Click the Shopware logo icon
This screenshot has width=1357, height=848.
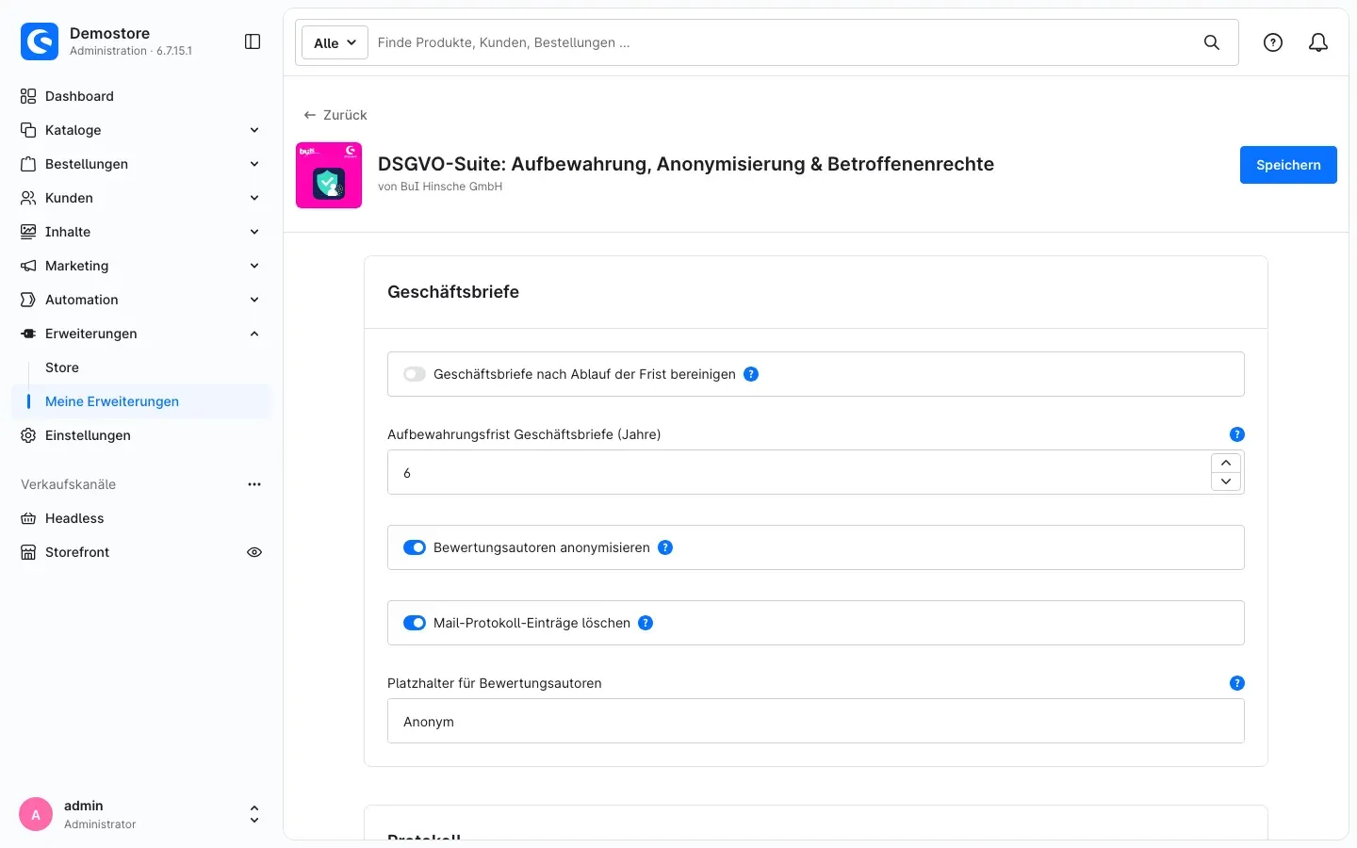click(x=40, y=41)
